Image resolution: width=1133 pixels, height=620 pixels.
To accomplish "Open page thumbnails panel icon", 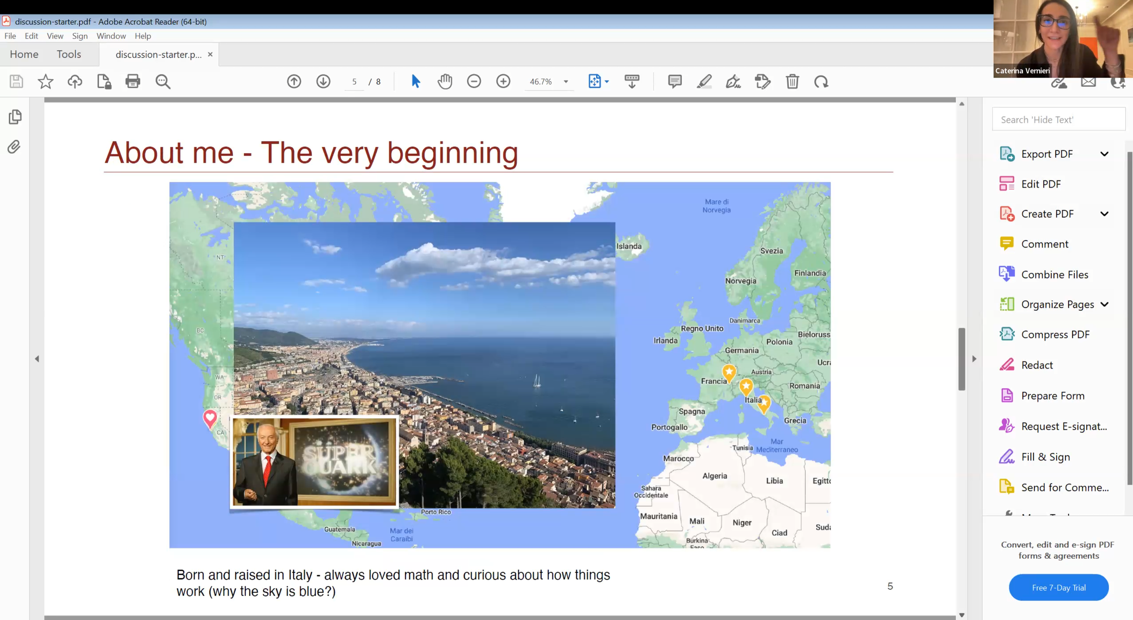I will (x=15, y=117).
